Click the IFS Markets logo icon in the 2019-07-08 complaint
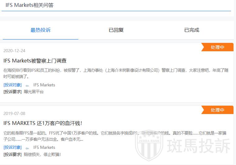 click(27, 148)
